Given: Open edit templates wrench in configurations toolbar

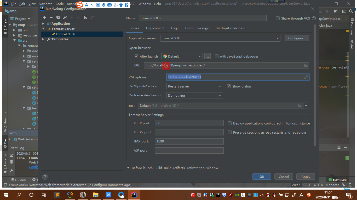Looking at the screenshot, I should pyautogui.click(x=65, y=17).
